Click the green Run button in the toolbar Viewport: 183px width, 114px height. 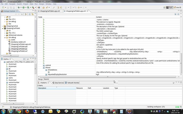tap(23, 7)
